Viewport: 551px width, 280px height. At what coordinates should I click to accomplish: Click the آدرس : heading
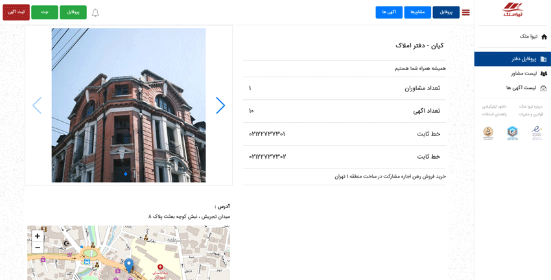tap(222, 206)
